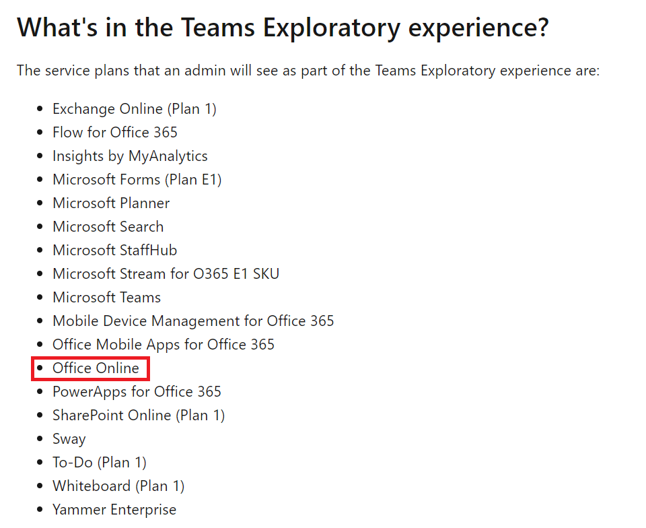
Task: Click Mobile Device Management for Office 365
Action: coord(193,321)
